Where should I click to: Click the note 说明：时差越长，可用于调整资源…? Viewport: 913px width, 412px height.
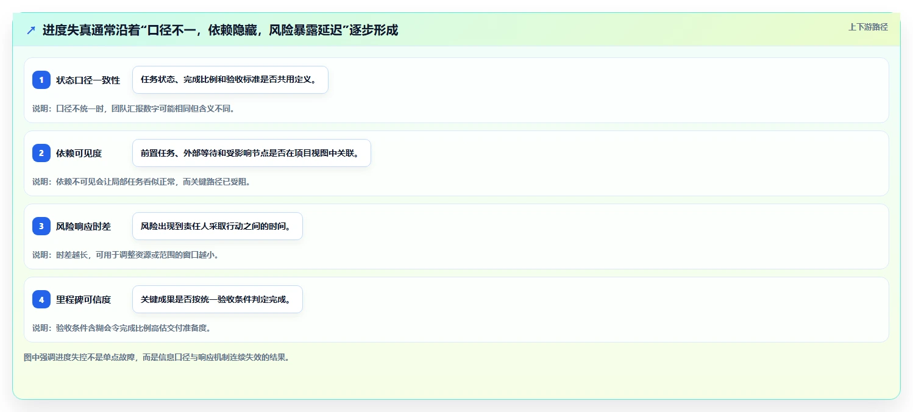[126, 255]
